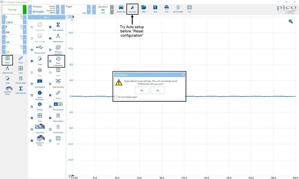Close the Confirmation dialog with X
This screenshot has height=179, width=299.
[x=183, y=75]
